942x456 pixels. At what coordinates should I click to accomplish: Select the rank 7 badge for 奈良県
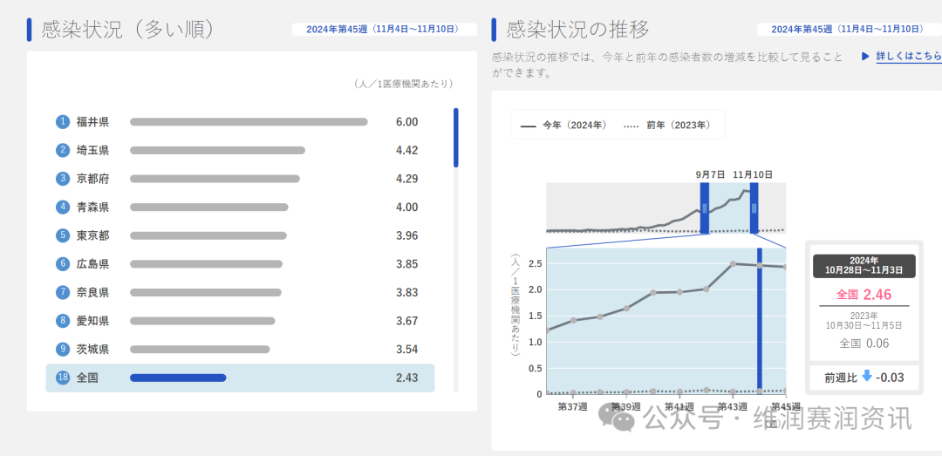[63, 293]
